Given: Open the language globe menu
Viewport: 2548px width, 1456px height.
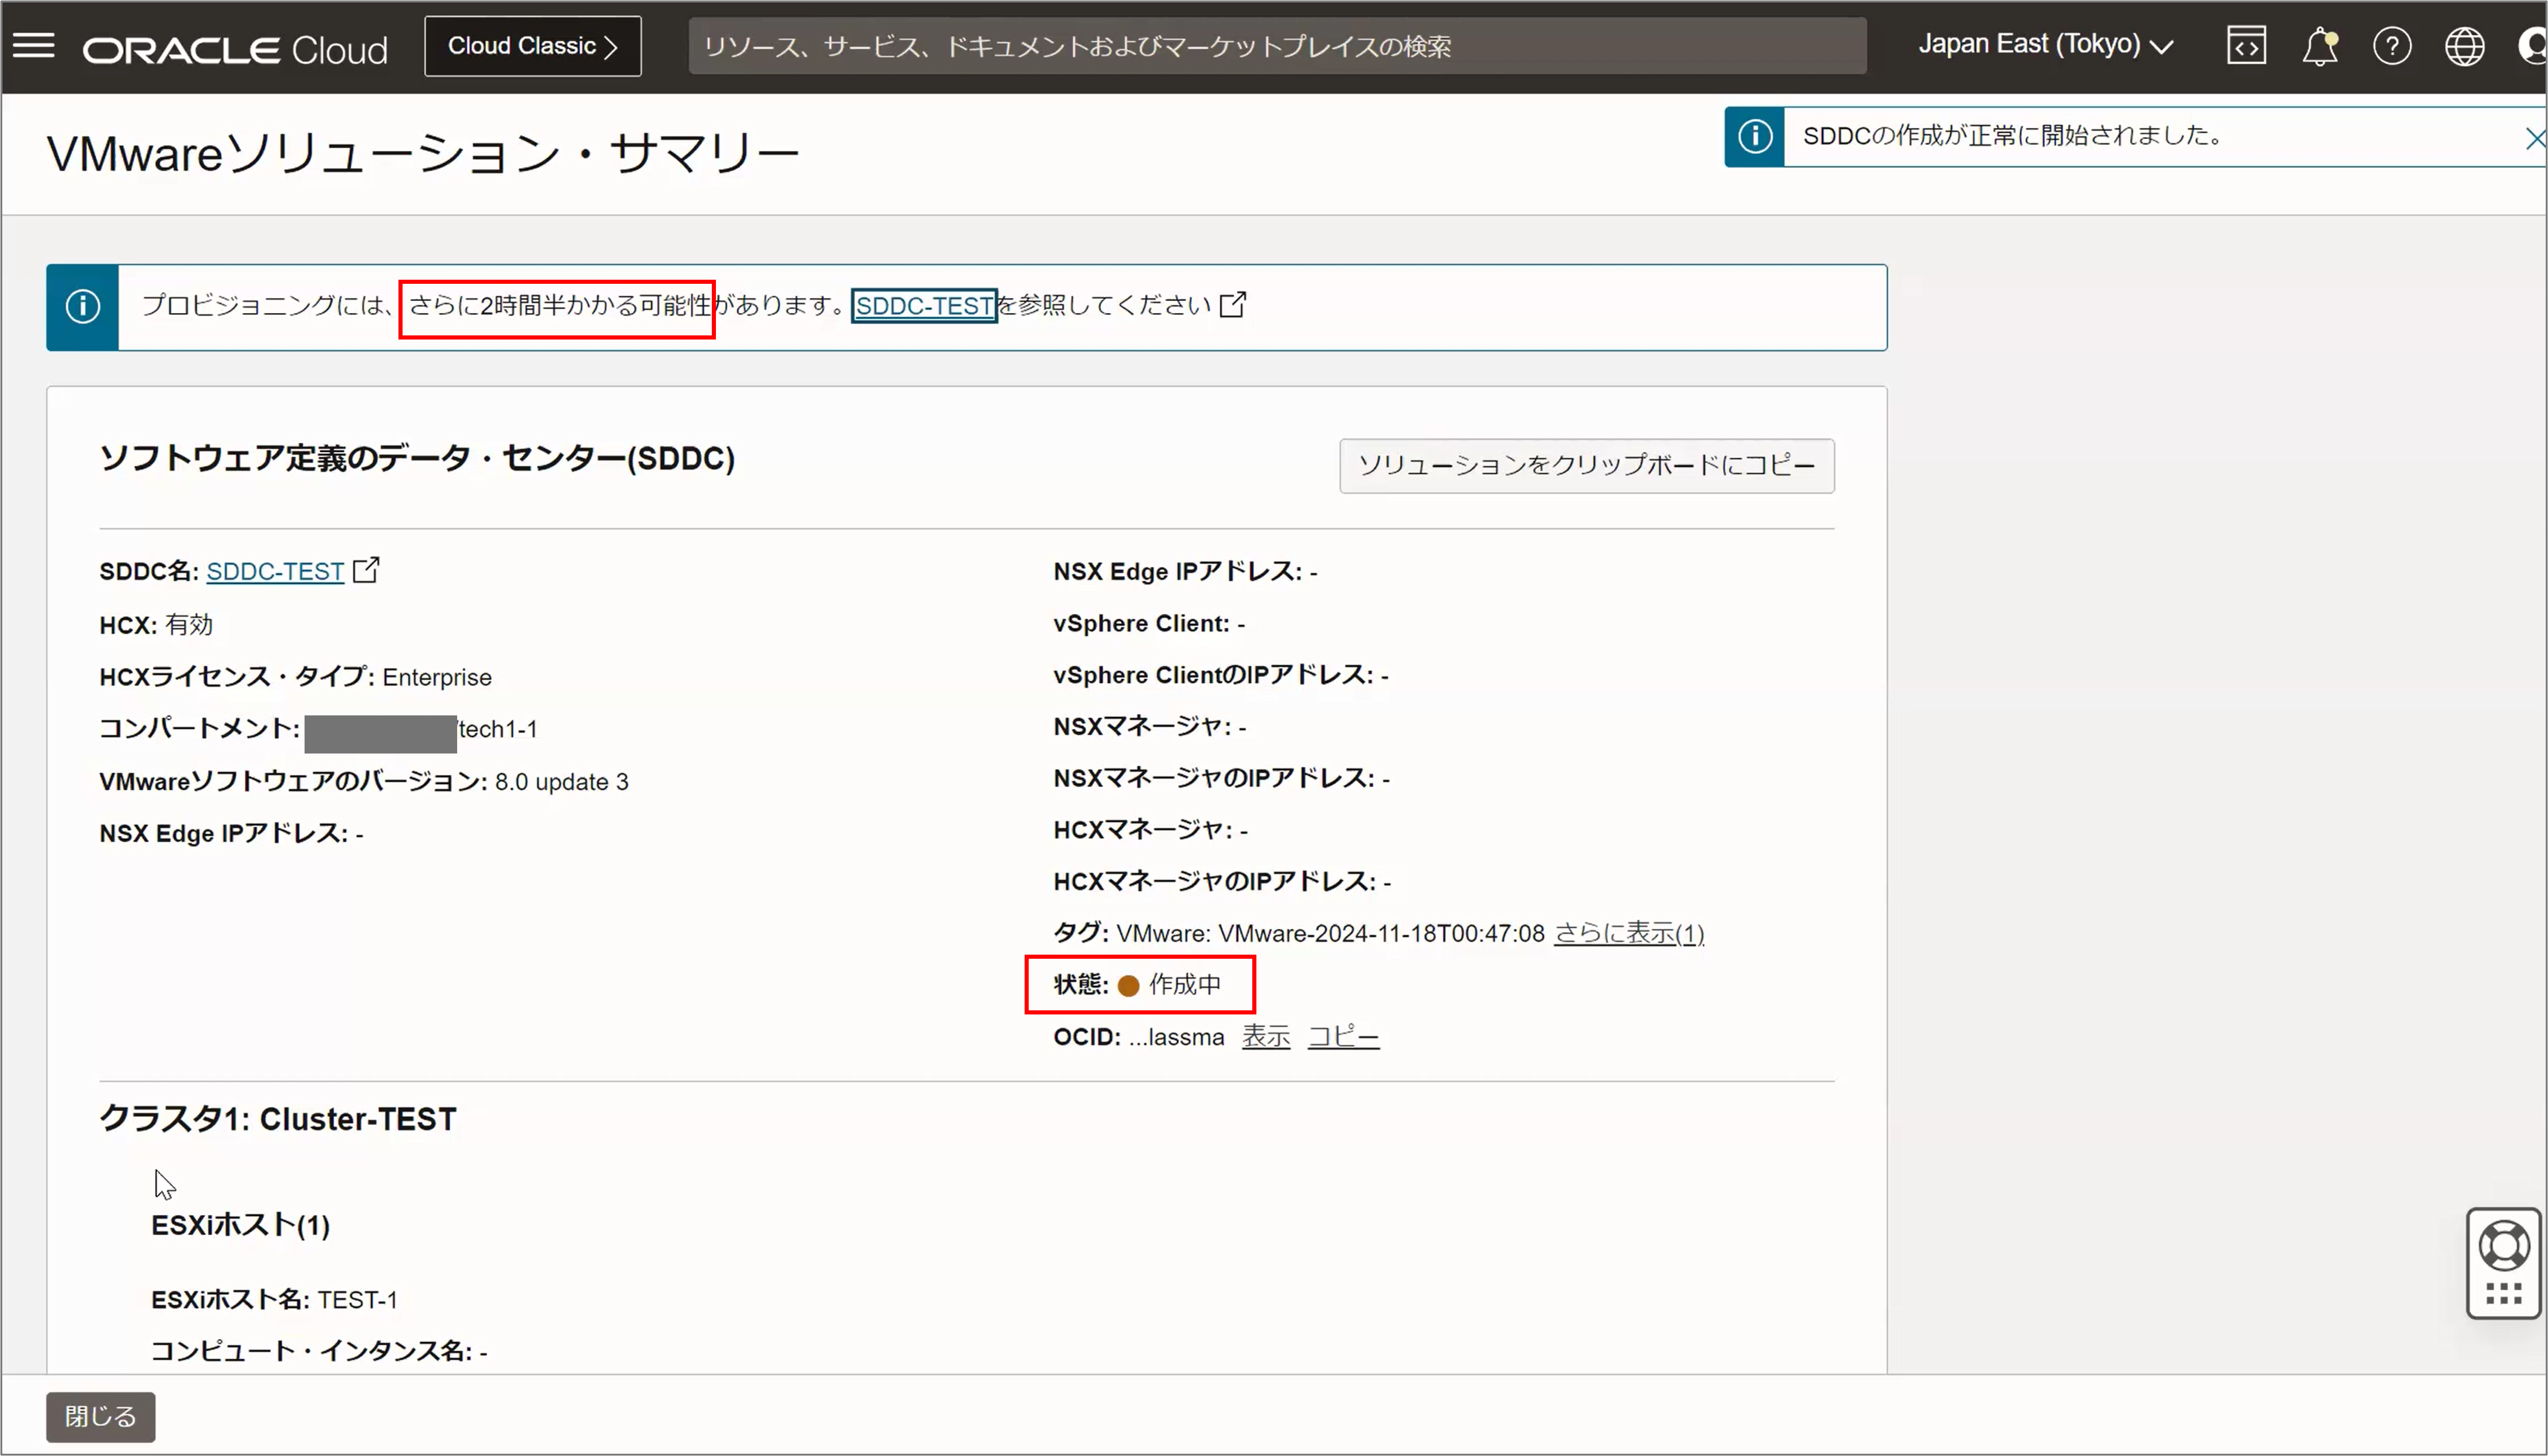Looking at the screenshot, I should (x=2464, y=46).
